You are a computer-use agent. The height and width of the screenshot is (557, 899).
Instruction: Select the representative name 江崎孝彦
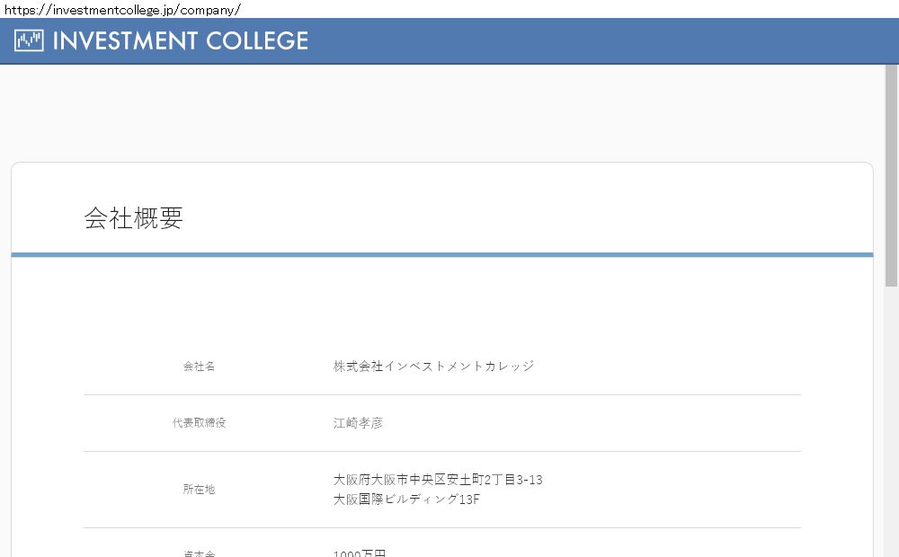[x=358, y=422]
